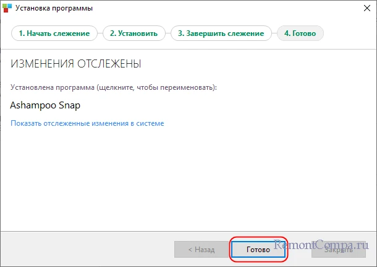Click the Установлена программа label text
Image resolution: width=377 pixels, height=267 pixels.
(x=114, y=87)
